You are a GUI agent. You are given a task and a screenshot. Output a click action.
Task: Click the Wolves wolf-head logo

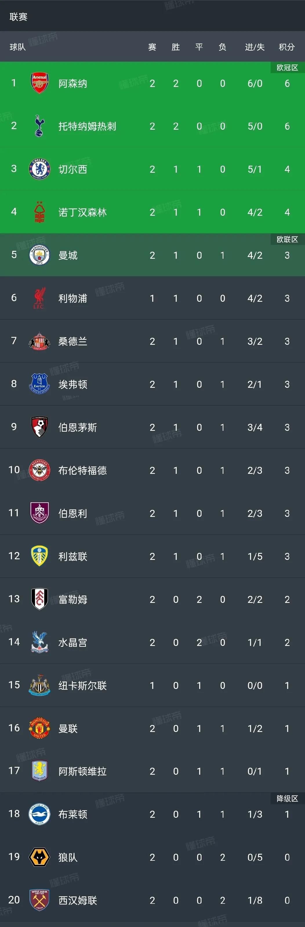point(39,857)
